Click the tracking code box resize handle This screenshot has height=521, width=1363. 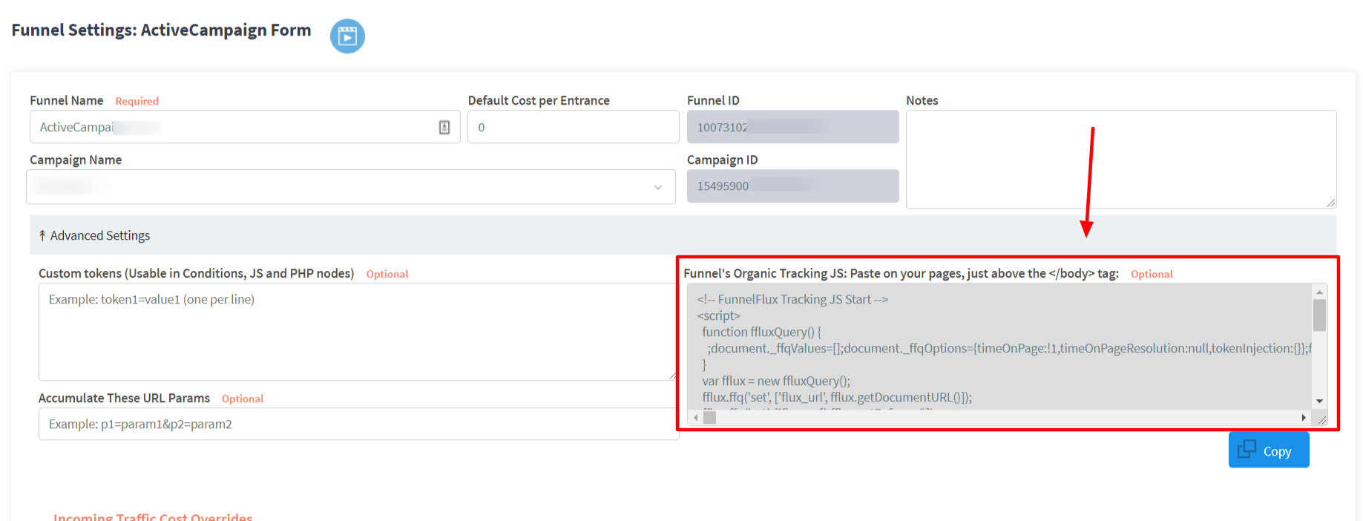coord(1321,420)
